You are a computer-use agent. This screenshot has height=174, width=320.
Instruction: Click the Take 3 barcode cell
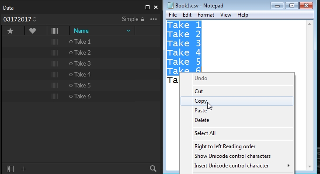55,64
